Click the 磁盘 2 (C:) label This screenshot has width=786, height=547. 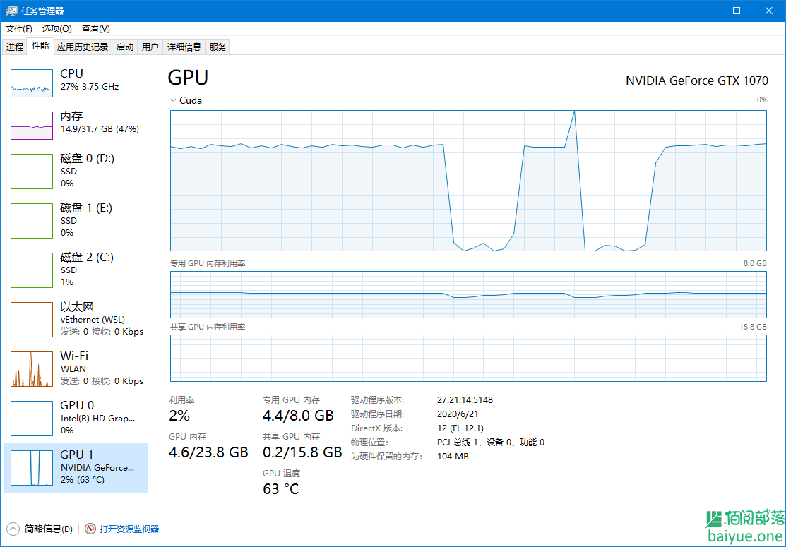(x=87, y=258)
